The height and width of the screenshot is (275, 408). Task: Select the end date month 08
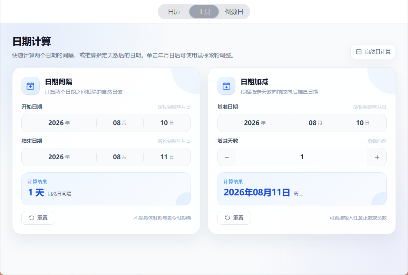point(120,157)
